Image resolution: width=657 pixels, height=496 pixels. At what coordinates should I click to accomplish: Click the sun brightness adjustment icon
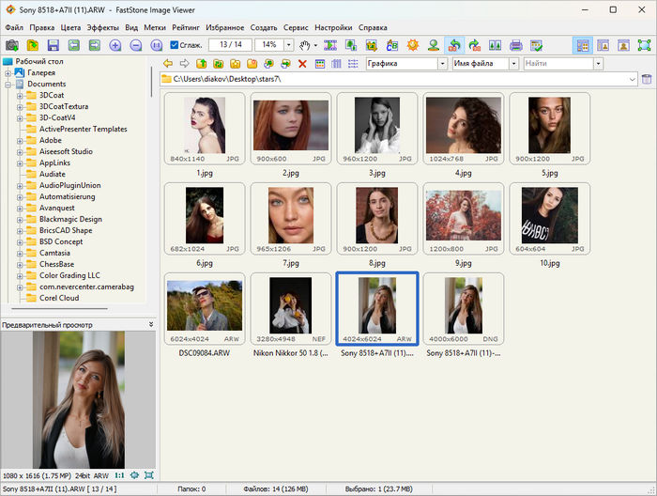tap(411, 45)
